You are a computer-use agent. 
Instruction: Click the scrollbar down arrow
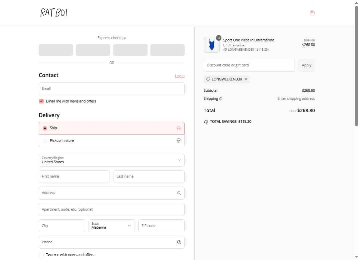coord(356,257)
